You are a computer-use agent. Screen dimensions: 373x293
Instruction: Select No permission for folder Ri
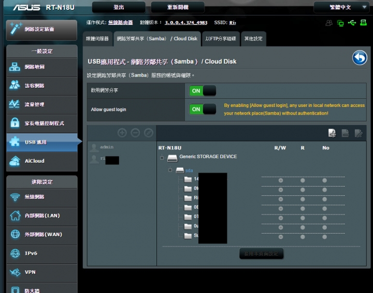pos(324,199)
